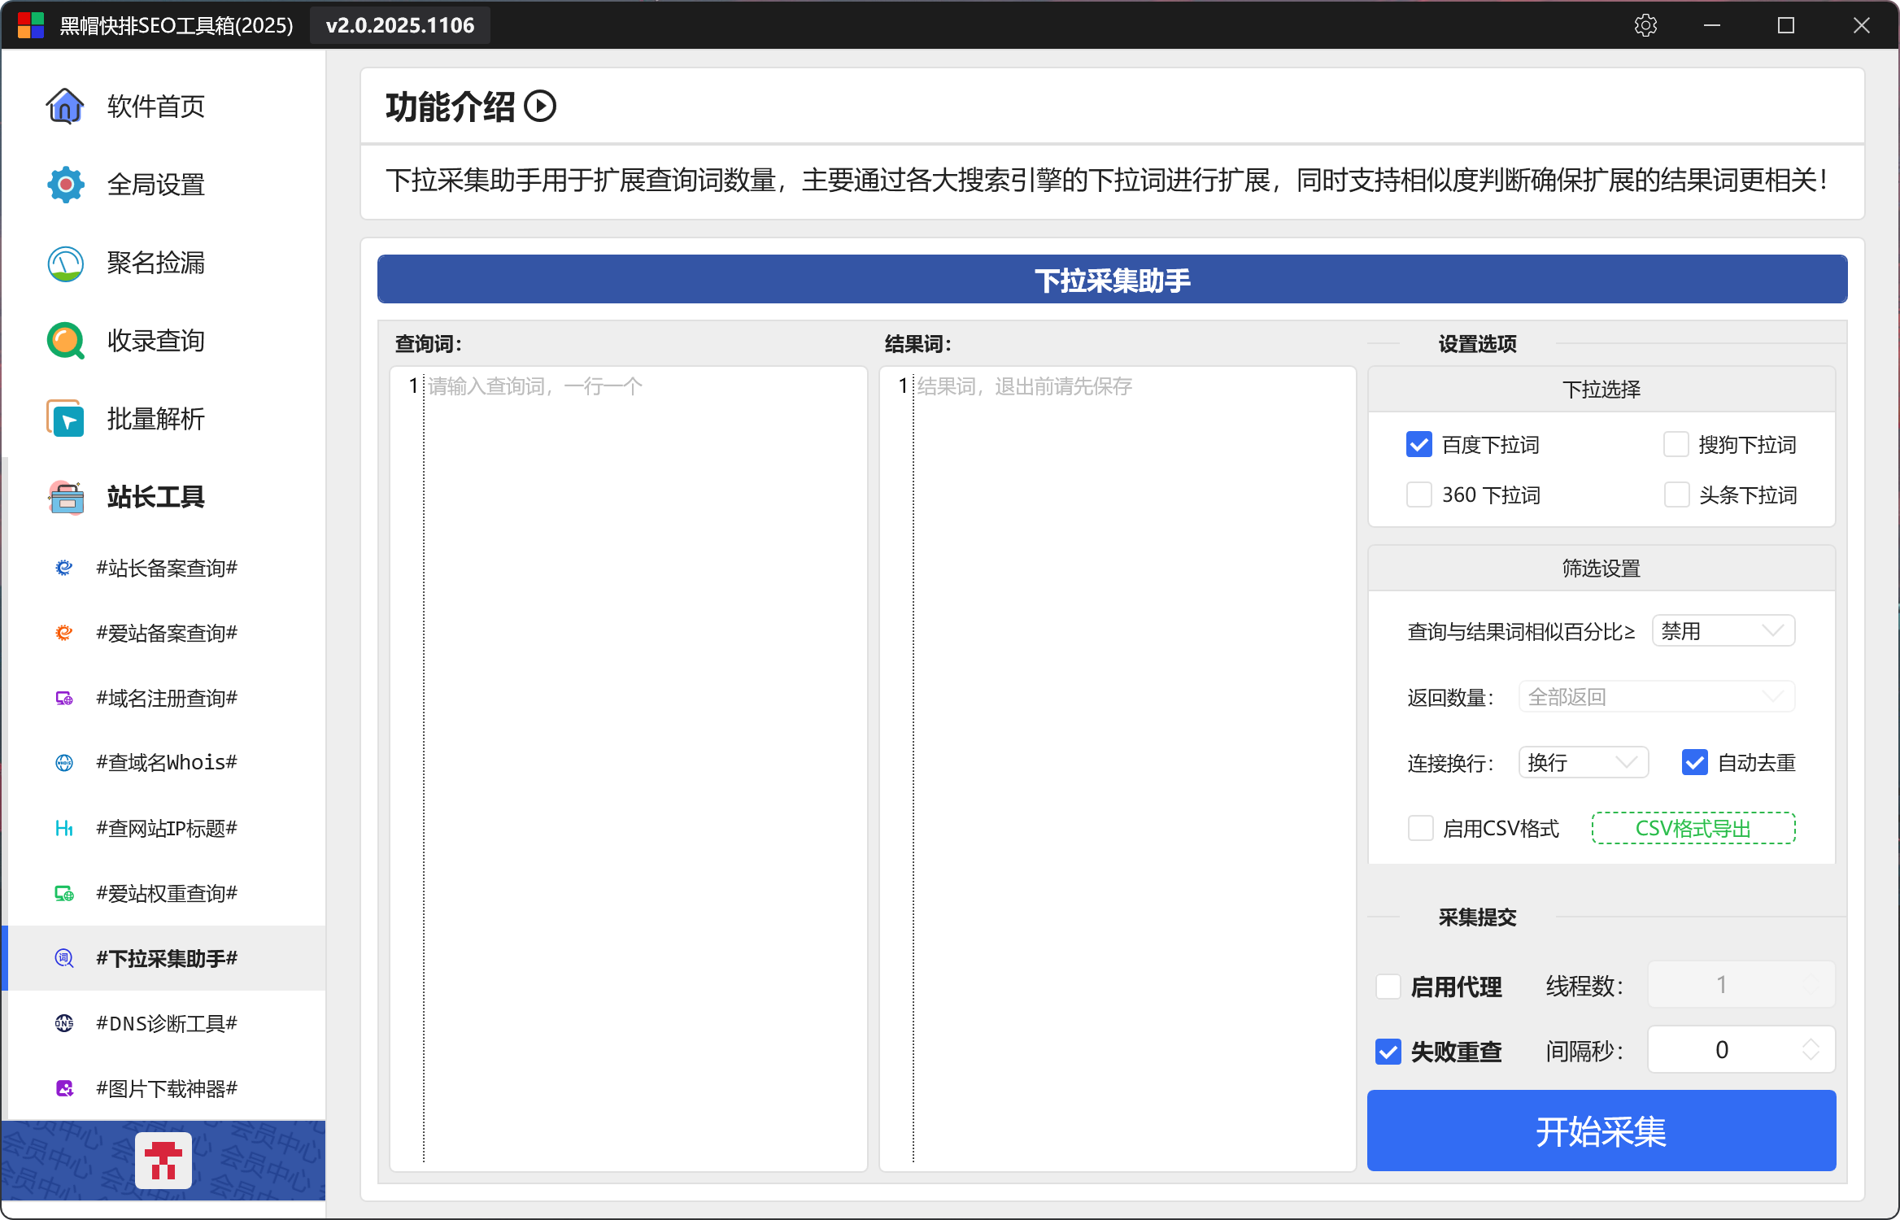Play the 功能介绍 intro video icon
The width and height of the screenshot is (1900, 1220).
tap(540, 107)
